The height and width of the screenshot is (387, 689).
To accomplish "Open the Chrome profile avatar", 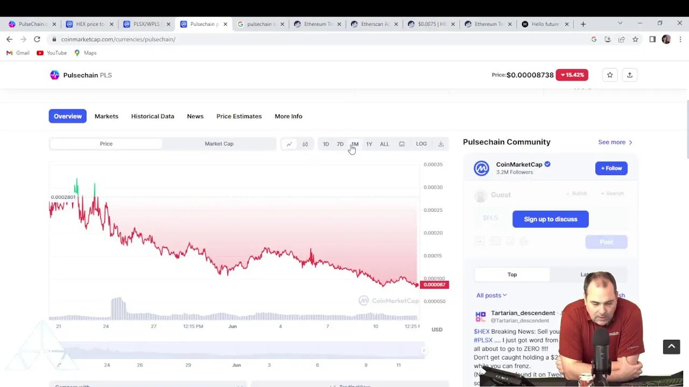I will tap(666, 39).
